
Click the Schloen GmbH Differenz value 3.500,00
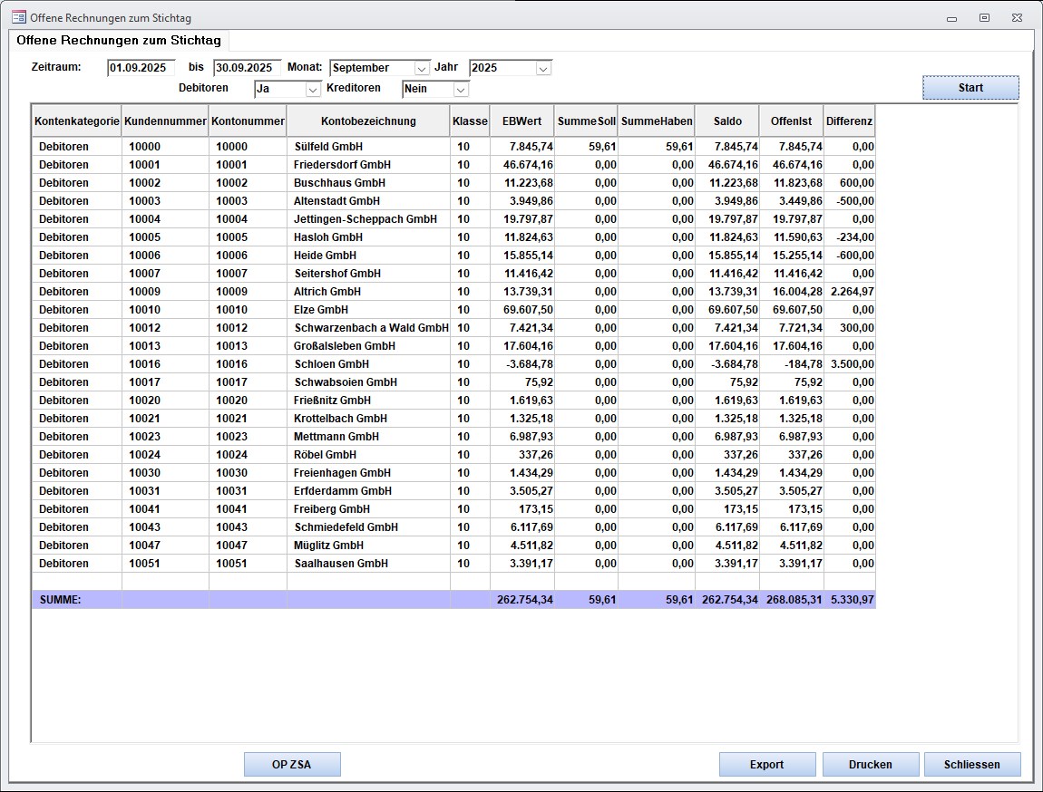click(x=852, y=364)
